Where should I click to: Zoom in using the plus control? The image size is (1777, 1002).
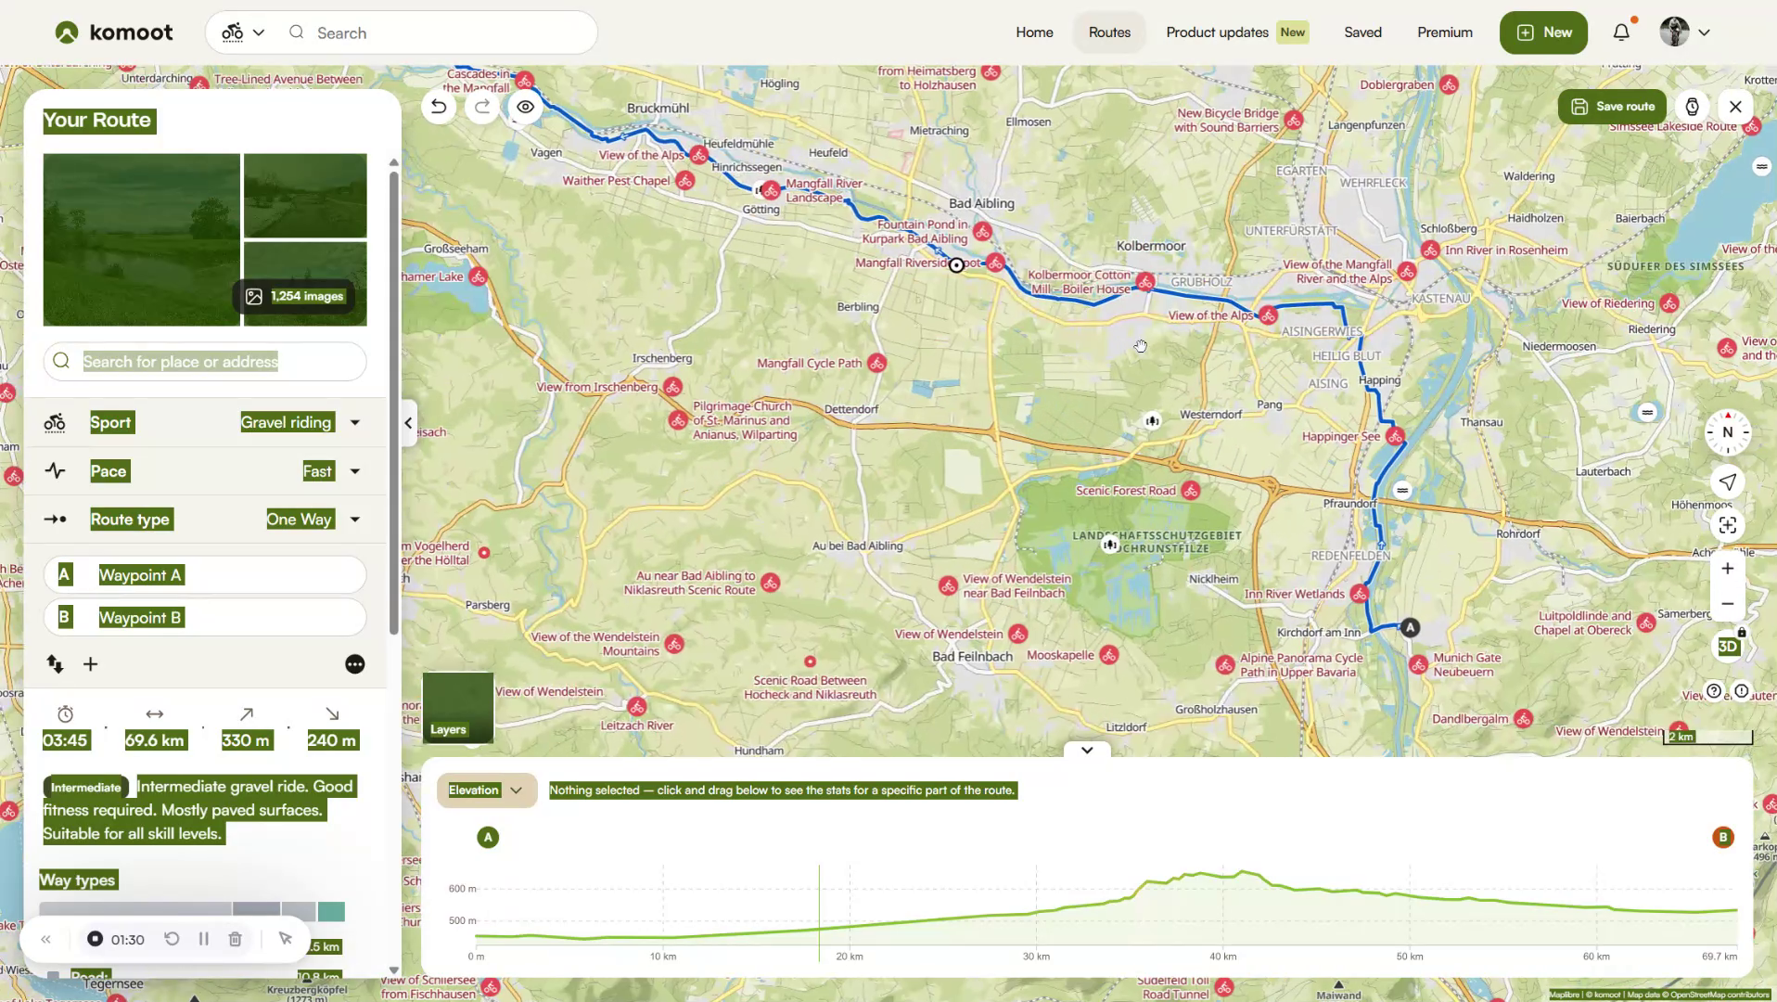coord(1726,569)
